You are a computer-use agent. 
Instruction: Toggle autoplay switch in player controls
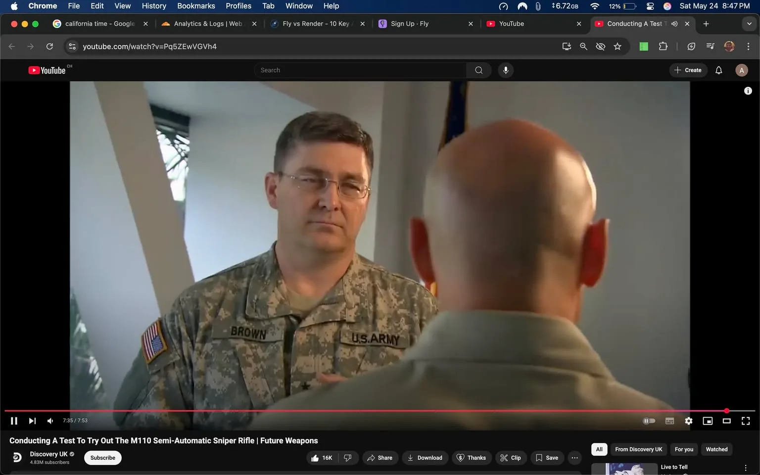pos(649,421)
